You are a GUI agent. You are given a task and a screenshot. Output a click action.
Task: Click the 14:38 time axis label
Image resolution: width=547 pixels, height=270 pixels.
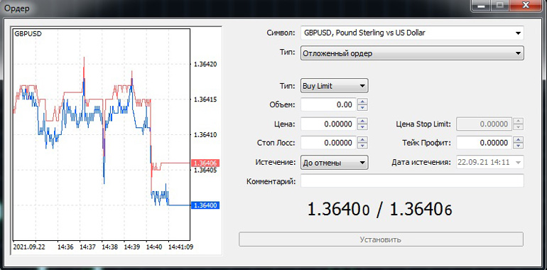[109, 247]
